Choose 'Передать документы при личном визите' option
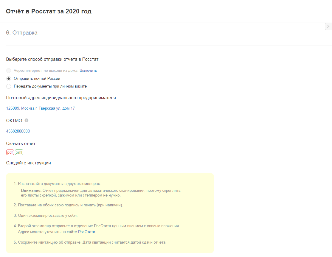The width and height of the screenshot is (332, 257). pos(9,86)
